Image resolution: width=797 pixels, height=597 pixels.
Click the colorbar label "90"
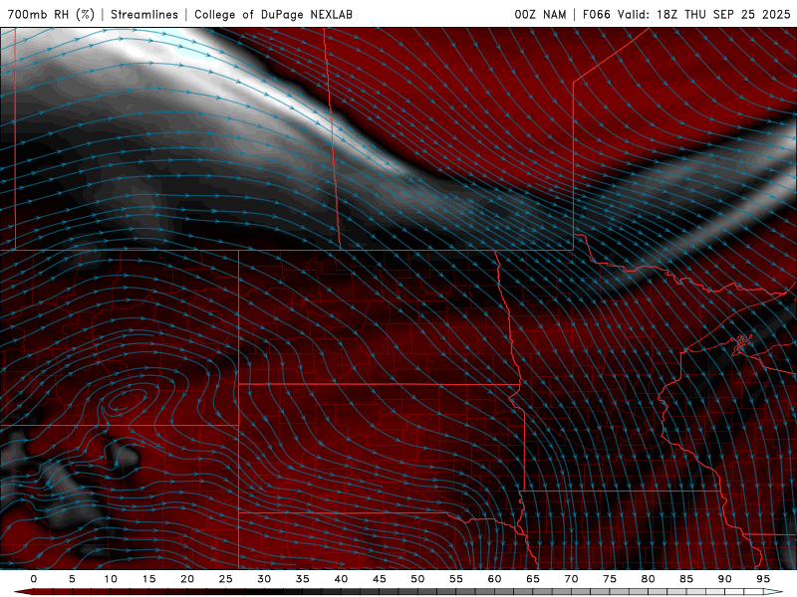click(x=725, y=579)
